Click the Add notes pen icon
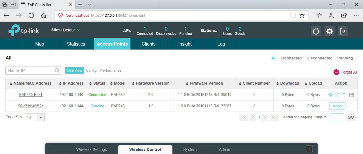The height and width of the screenshot is (154, 363). [x=332, y=15]
